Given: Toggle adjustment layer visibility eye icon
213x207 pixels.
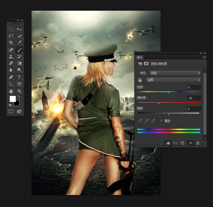Looking at the screenshot, I should click(191, 143).
